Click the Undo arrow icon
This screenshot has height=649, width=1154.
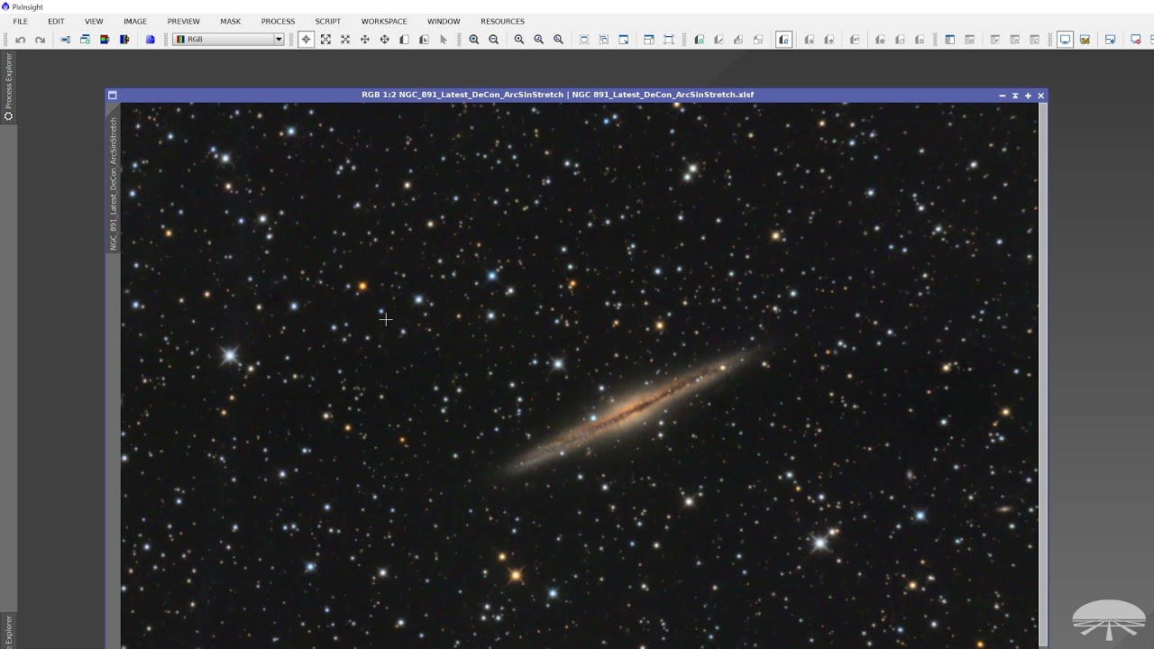20,40
